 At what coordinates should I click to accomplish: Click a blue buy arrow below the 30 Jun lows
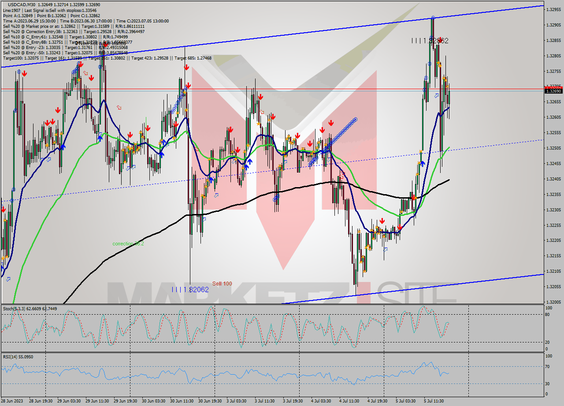pos(211,180)
